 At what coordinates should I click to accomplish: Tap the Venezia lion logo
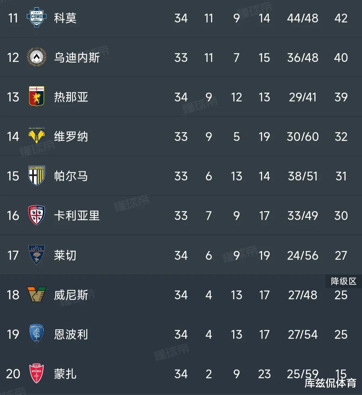click(x=37, y=294)
